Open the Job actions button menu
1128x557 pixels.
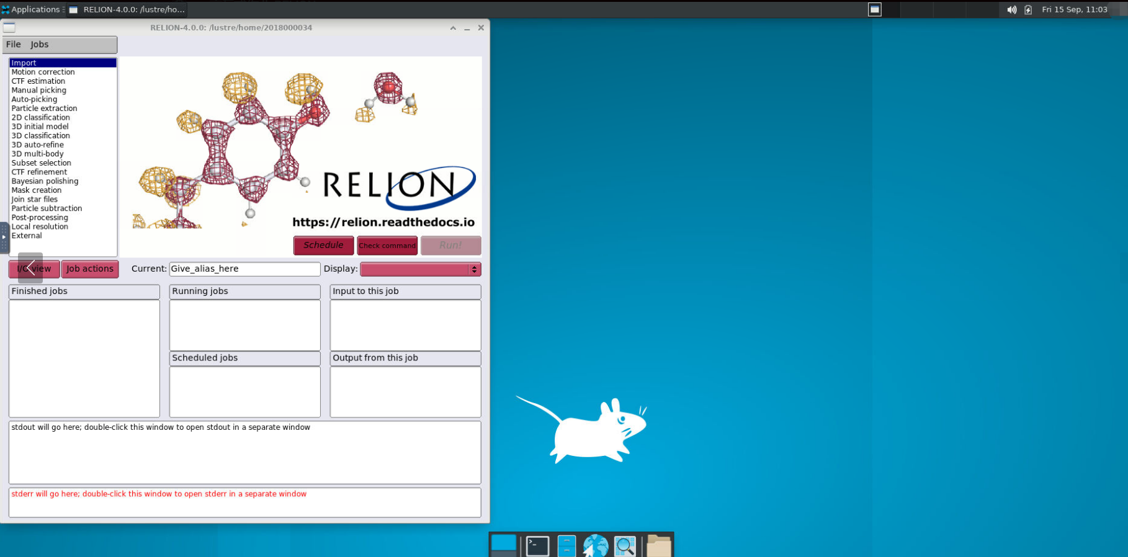click(x=90, y=269)
